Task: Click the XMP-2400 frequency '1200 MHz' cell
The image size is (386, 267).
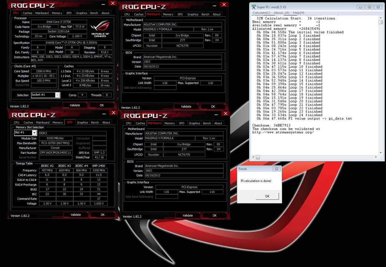Action: (99, 171)
